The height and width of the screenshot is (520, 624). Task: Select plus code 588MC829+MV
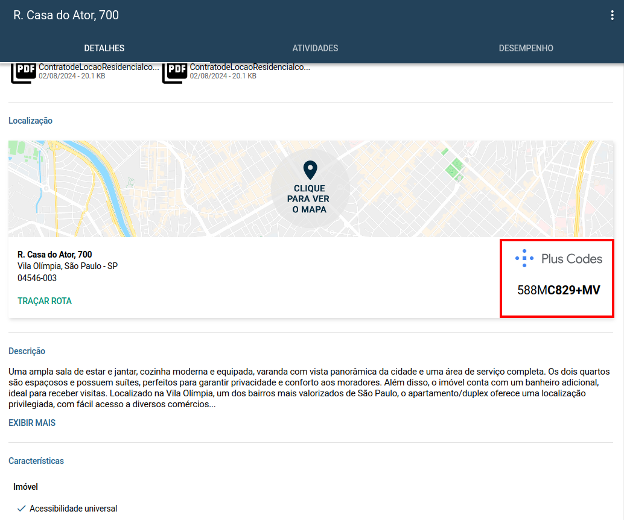tap(558, 290)
